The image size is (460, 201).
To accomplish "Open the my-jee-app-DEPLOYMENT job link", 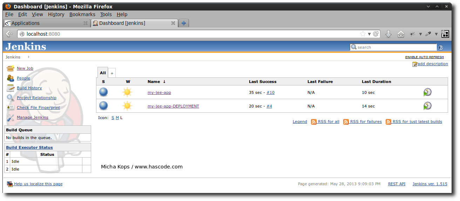I will point(173,106).
